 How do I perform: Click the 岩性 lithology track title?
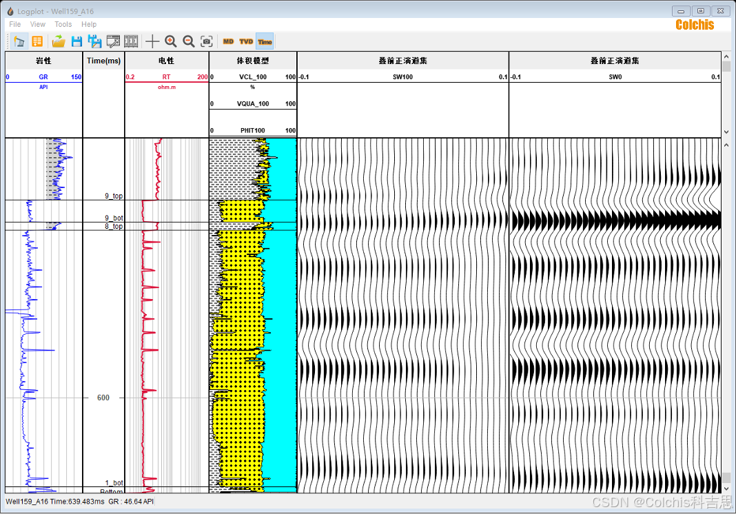[43, 61]
